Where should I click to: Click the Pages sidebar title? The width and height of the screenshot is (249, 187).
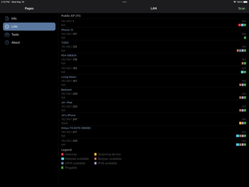coord(29,9)
